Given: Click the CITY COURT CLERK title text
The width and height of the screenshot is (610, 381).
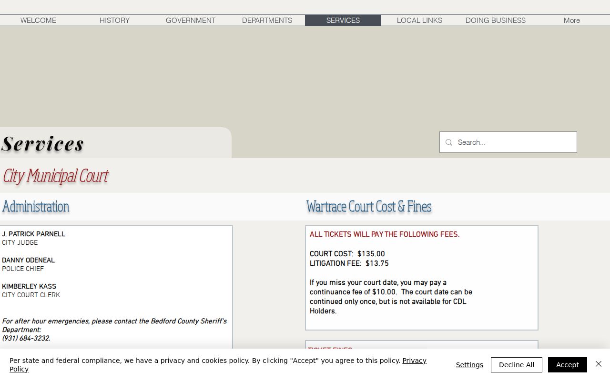Looking at the screenshot, I should pos(31,295).
